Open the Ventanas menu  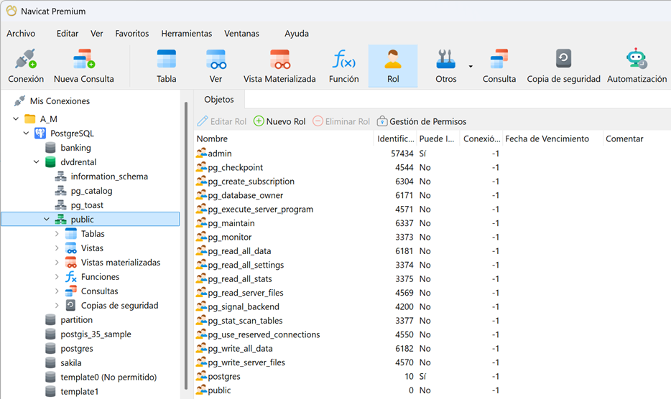(x=242, y=33)
